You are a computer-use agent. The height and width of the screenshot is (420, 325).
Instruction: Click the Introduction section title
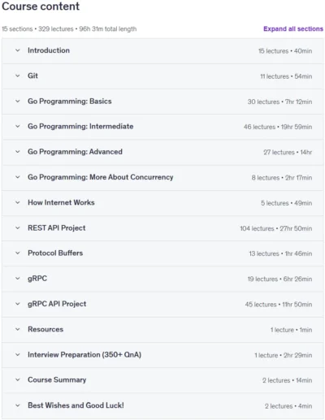tap(49, 50)
